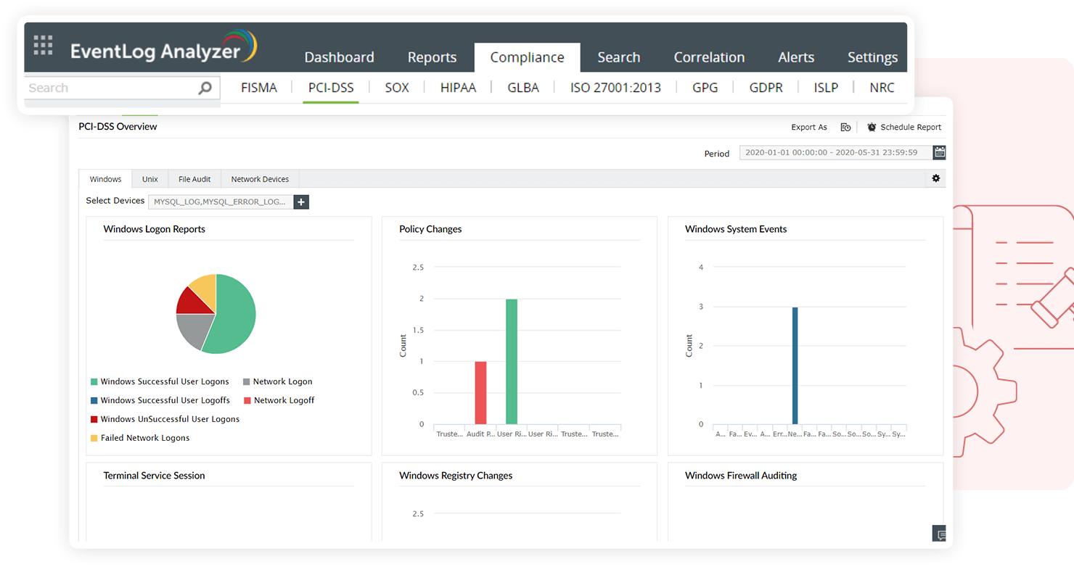The height and width of the screenshot is (567, 1074).
Task: Toggle Windows Successful User Logoffs legend
Action: 160,400
